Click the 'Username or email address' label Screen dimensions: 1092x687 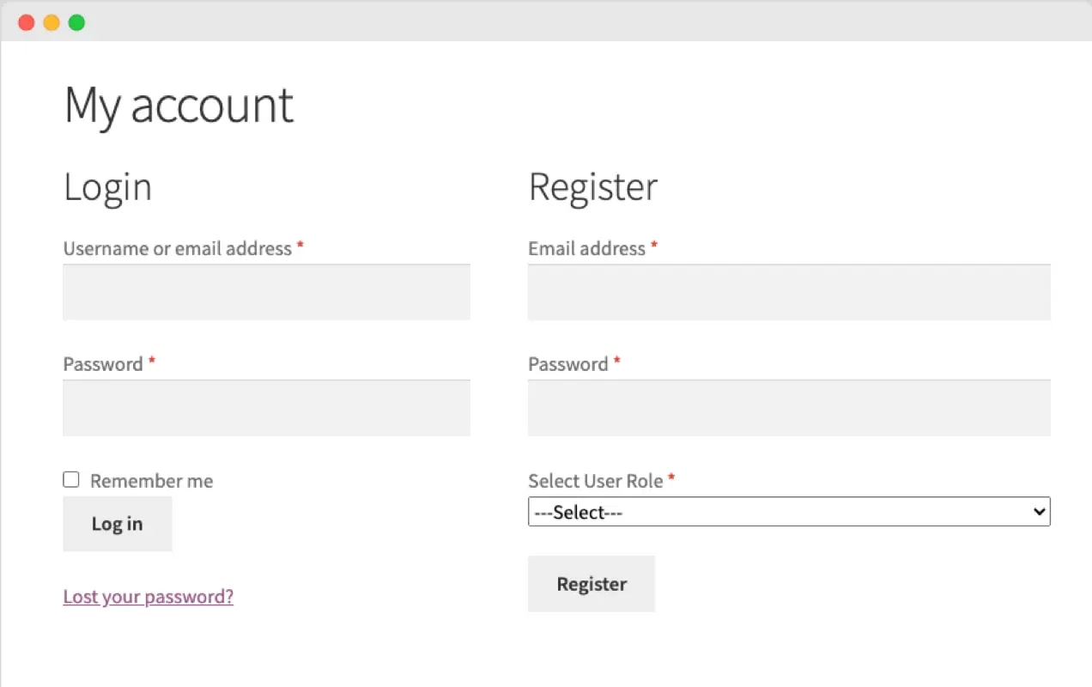click(177, 249)
